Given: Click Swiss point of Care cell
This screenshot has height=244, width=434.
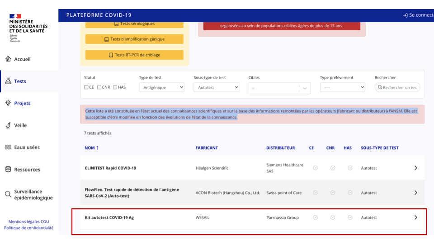Looking at the screenshot, I should pos(284,192).
